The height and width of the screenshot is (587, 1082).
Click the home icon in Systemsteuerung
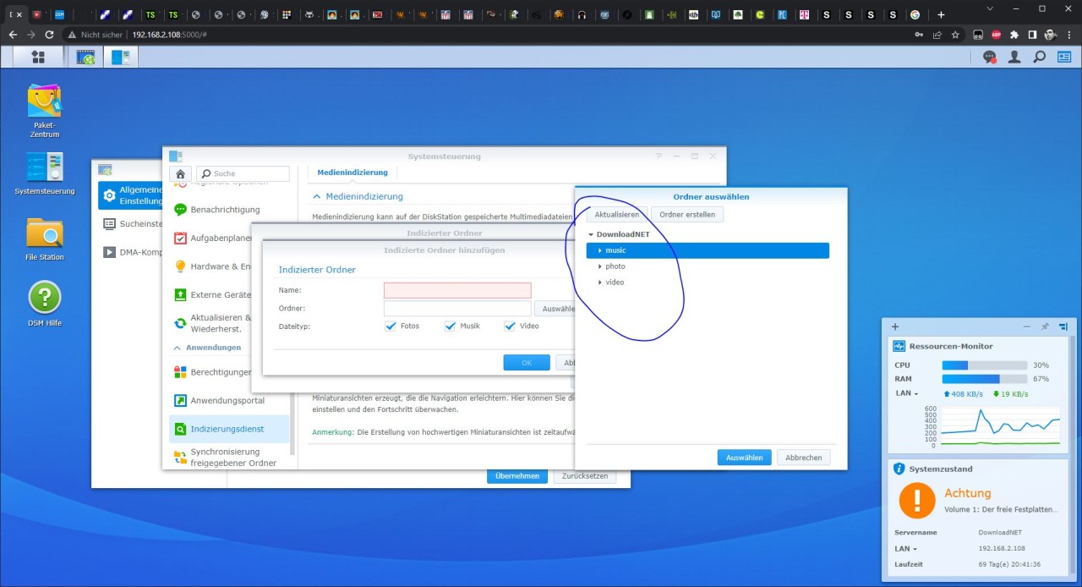[x=181, y=173]
